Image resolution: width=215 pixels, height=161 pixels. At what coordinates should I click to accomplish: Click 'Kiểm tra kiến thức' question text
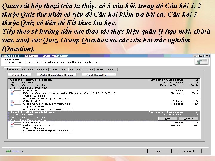tap(39, 125)
